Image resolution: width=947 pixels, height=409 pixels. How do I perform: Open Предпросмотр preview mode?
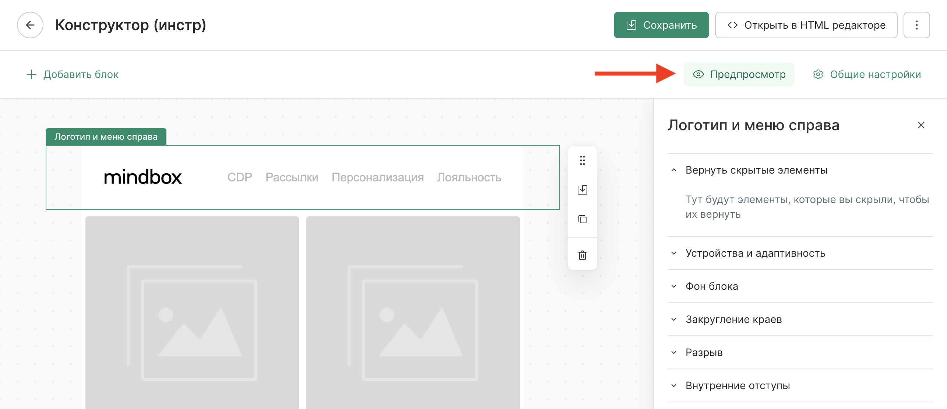[739, 74]
